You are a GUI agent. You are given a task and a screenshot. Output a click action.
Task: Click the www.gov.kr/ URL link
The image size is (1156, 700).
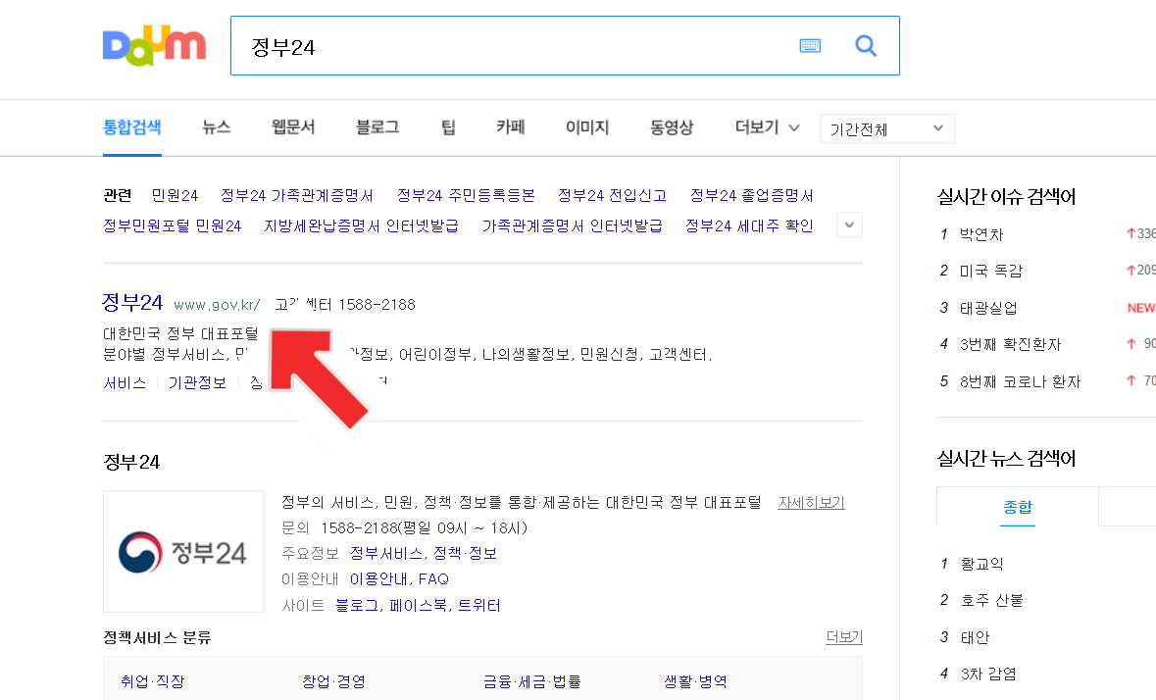coord(217,304)
